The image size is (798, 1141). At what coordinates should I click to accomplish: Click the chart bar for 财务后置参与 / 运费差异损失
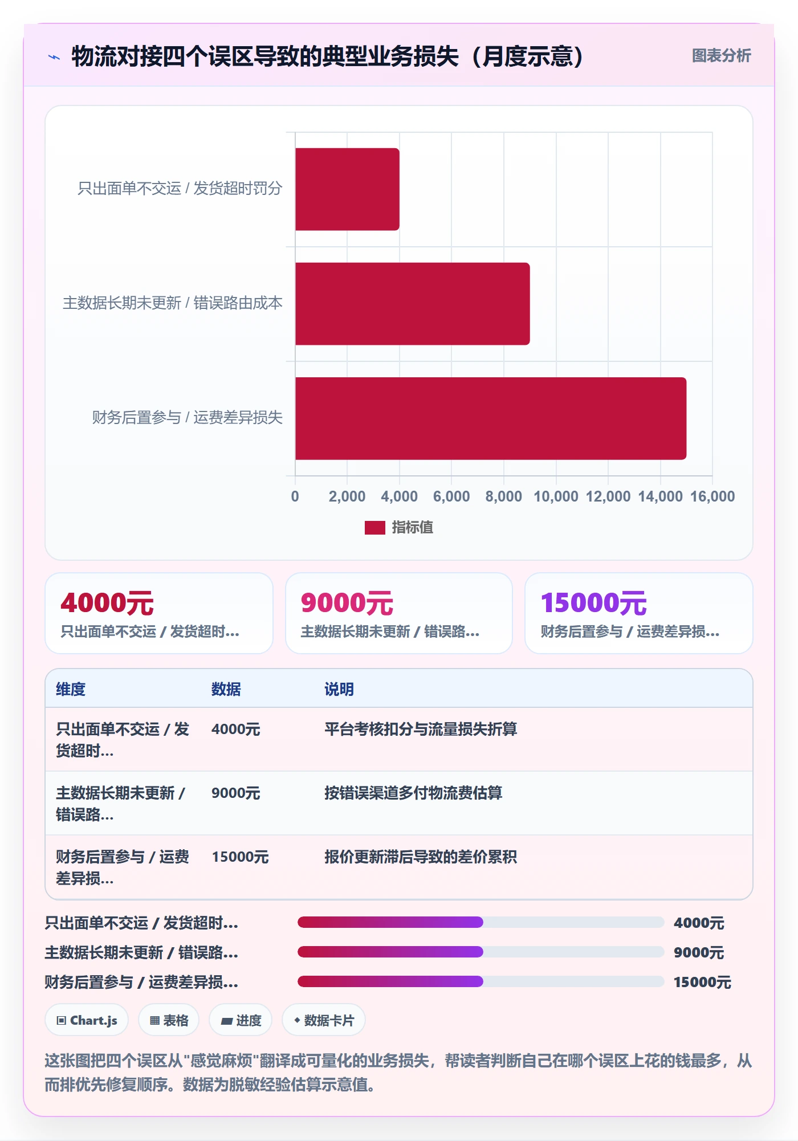click(491, 418)
